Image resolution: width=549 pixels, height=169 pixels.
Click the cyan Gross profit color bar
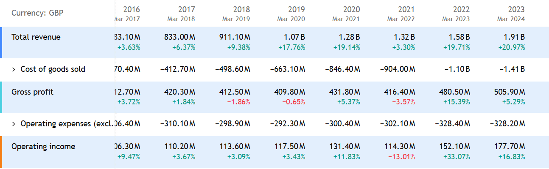coord(1,97)
